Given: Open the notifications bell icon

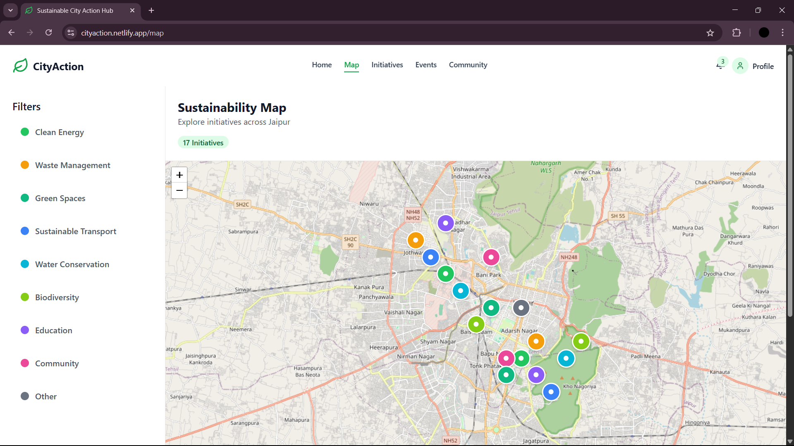Looking at the screenshot, I should pyautogui.click(x=720, y=66).
